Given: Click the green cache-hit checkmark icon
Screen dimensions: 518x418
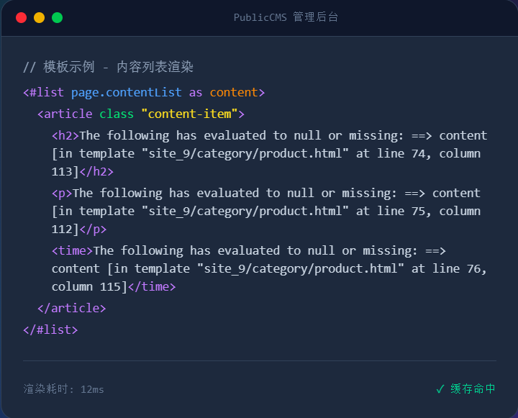Looking at the screenshot, I should 440,389.
